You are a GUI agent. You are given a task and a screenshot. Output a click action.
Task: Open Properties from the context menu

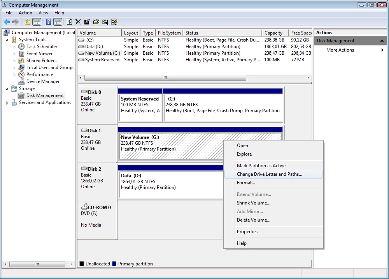coord(273,232)
